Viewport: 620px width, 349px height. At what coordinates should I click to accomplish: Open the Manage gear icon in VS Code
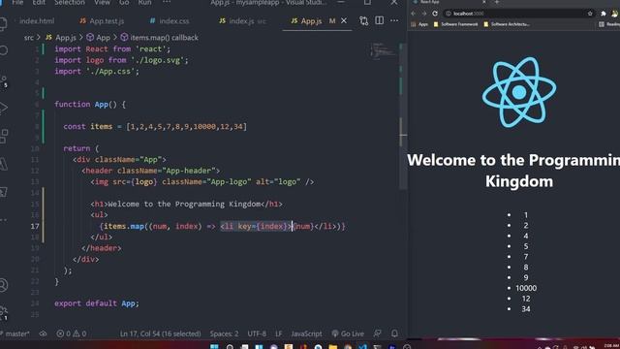4,312
